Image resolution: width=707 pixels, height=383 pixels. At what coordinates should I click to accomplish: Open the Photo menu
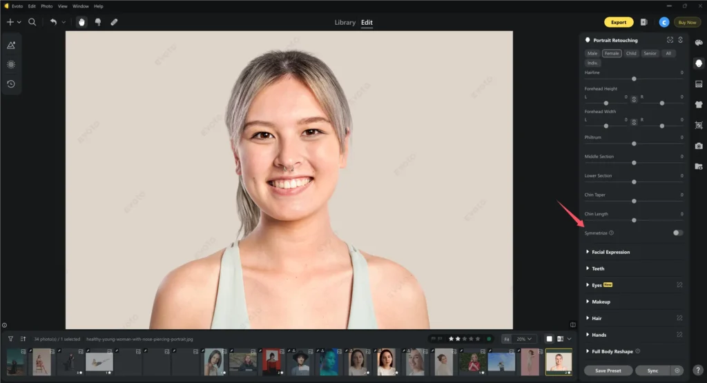tap(47, 6)
